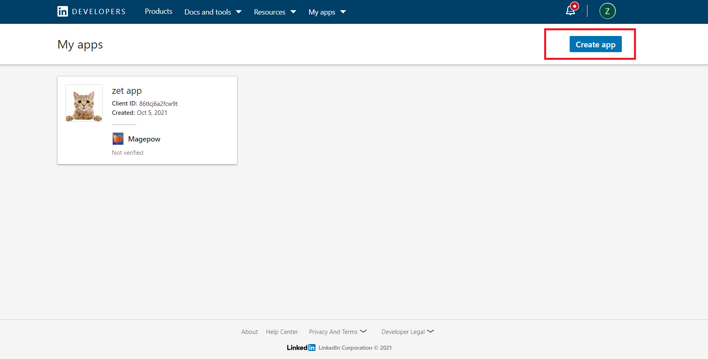Go to the Products menu item
The width and height of the screenshot is (708, 359).
(x=159, y=12)
